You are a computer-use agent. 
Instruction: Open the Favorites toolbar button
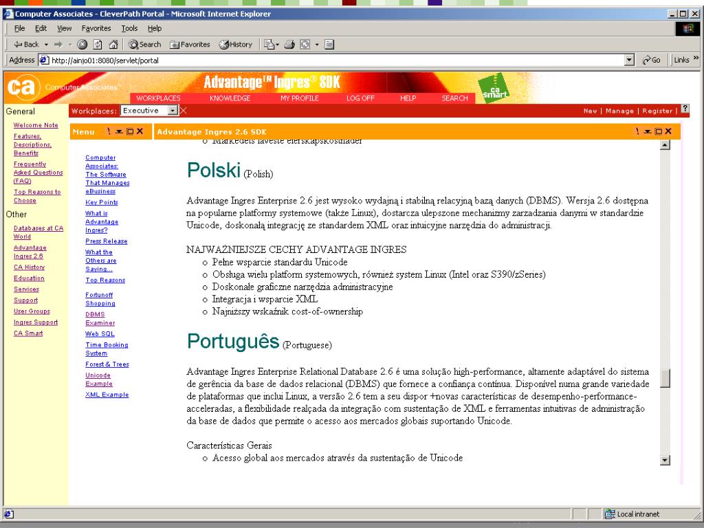coord(190,45)
